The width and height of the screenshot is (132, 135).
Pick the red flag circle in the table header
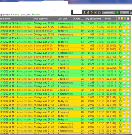tap(119, 19)
